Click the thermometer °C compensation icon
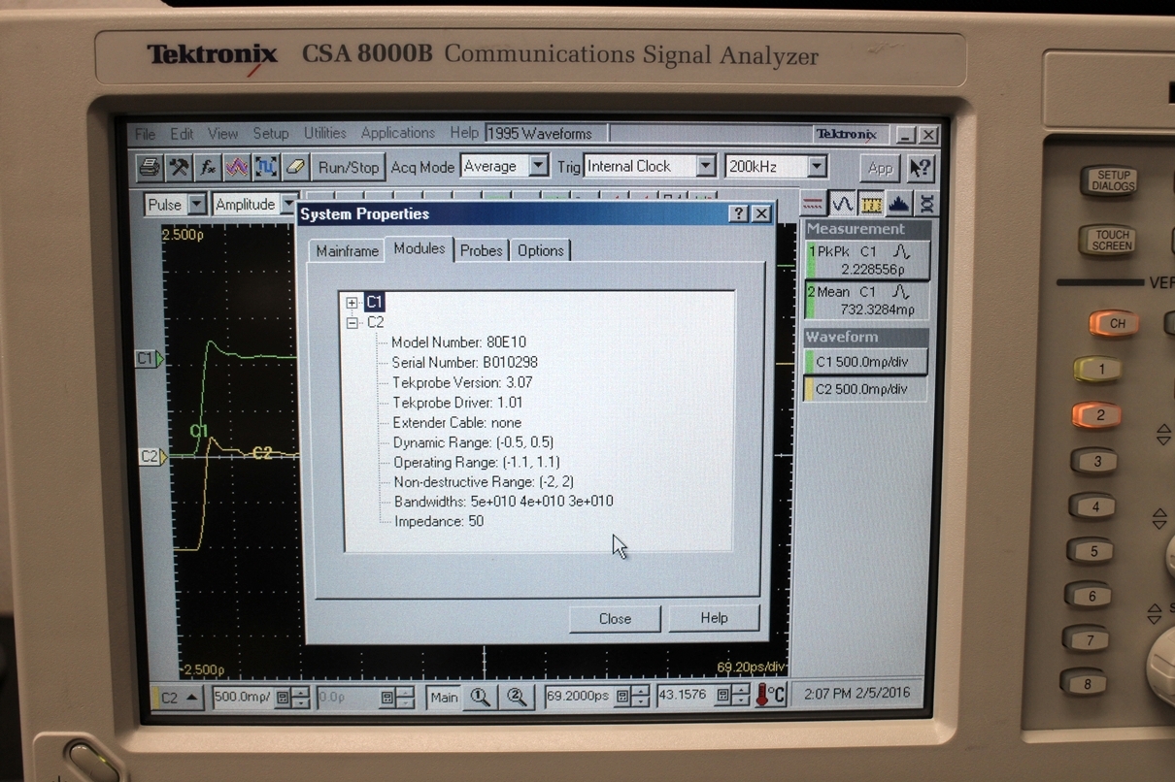 [770, 696]
